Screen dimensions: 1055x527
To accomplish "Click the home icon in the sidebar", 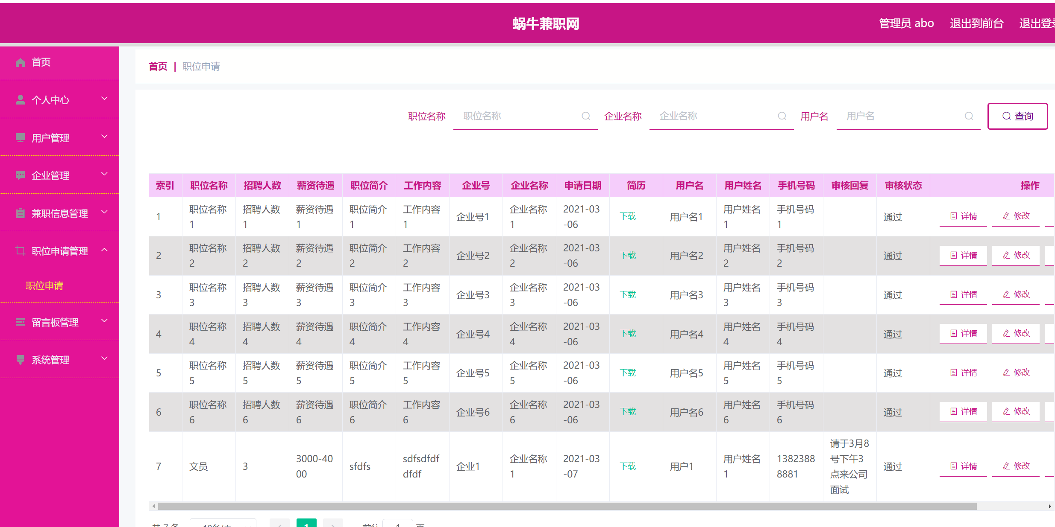I will pos(20,63).
